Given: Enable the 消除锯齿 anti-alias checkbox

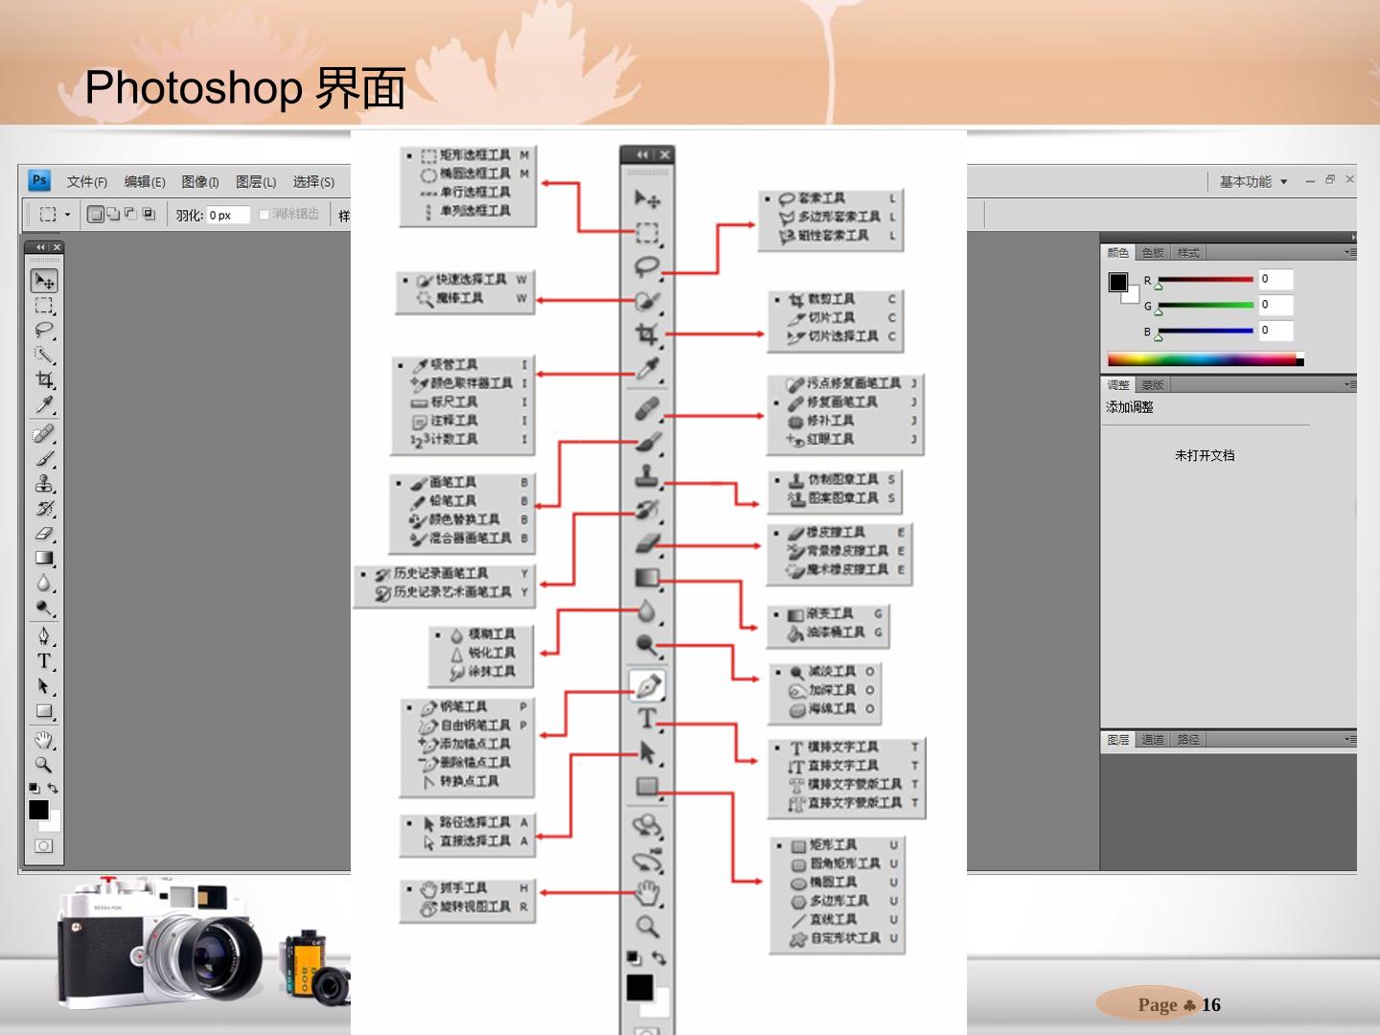Looking at the screenshot, I should [264, 215].
